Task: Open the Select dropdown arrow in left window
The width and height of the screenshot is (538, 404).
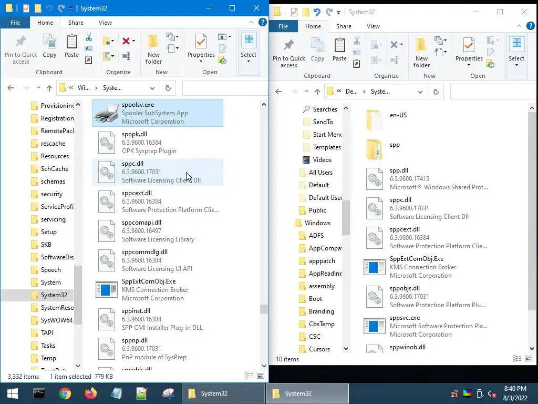Action: pyautogui.click(x=249, y=62)
